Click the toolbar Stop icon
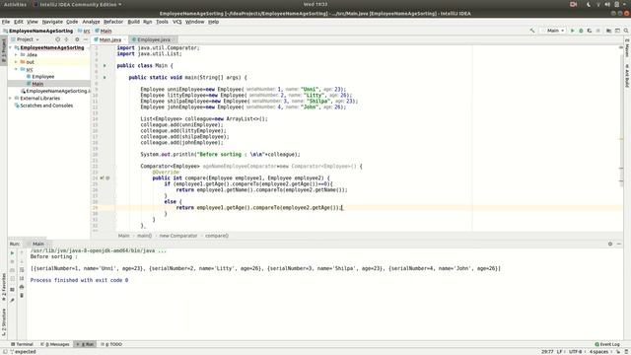The image size is (631, 355). [x=598, y=31]
